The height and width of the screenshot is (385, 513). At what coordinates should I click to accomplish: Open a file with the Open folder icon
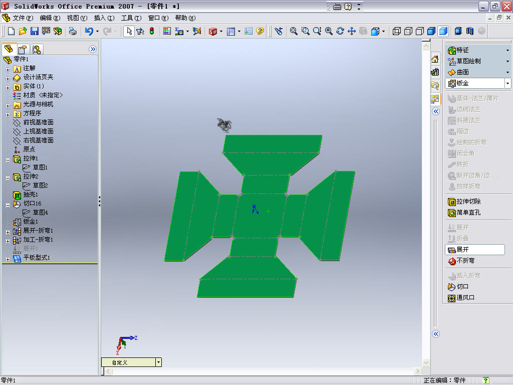pyautogui.click(x=23, y=31)
